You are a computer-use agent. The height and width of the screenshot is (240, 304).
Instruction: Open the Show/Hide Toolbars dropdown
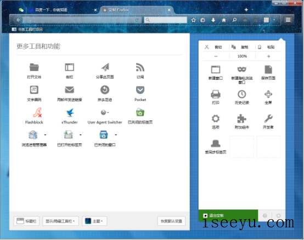pos(60,221)
